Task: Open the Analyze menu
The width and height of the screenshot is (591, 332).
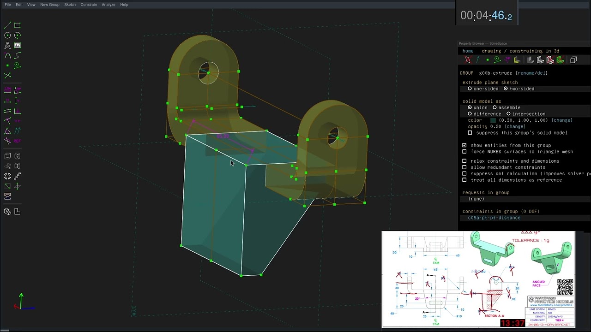Action: point(109,5)
